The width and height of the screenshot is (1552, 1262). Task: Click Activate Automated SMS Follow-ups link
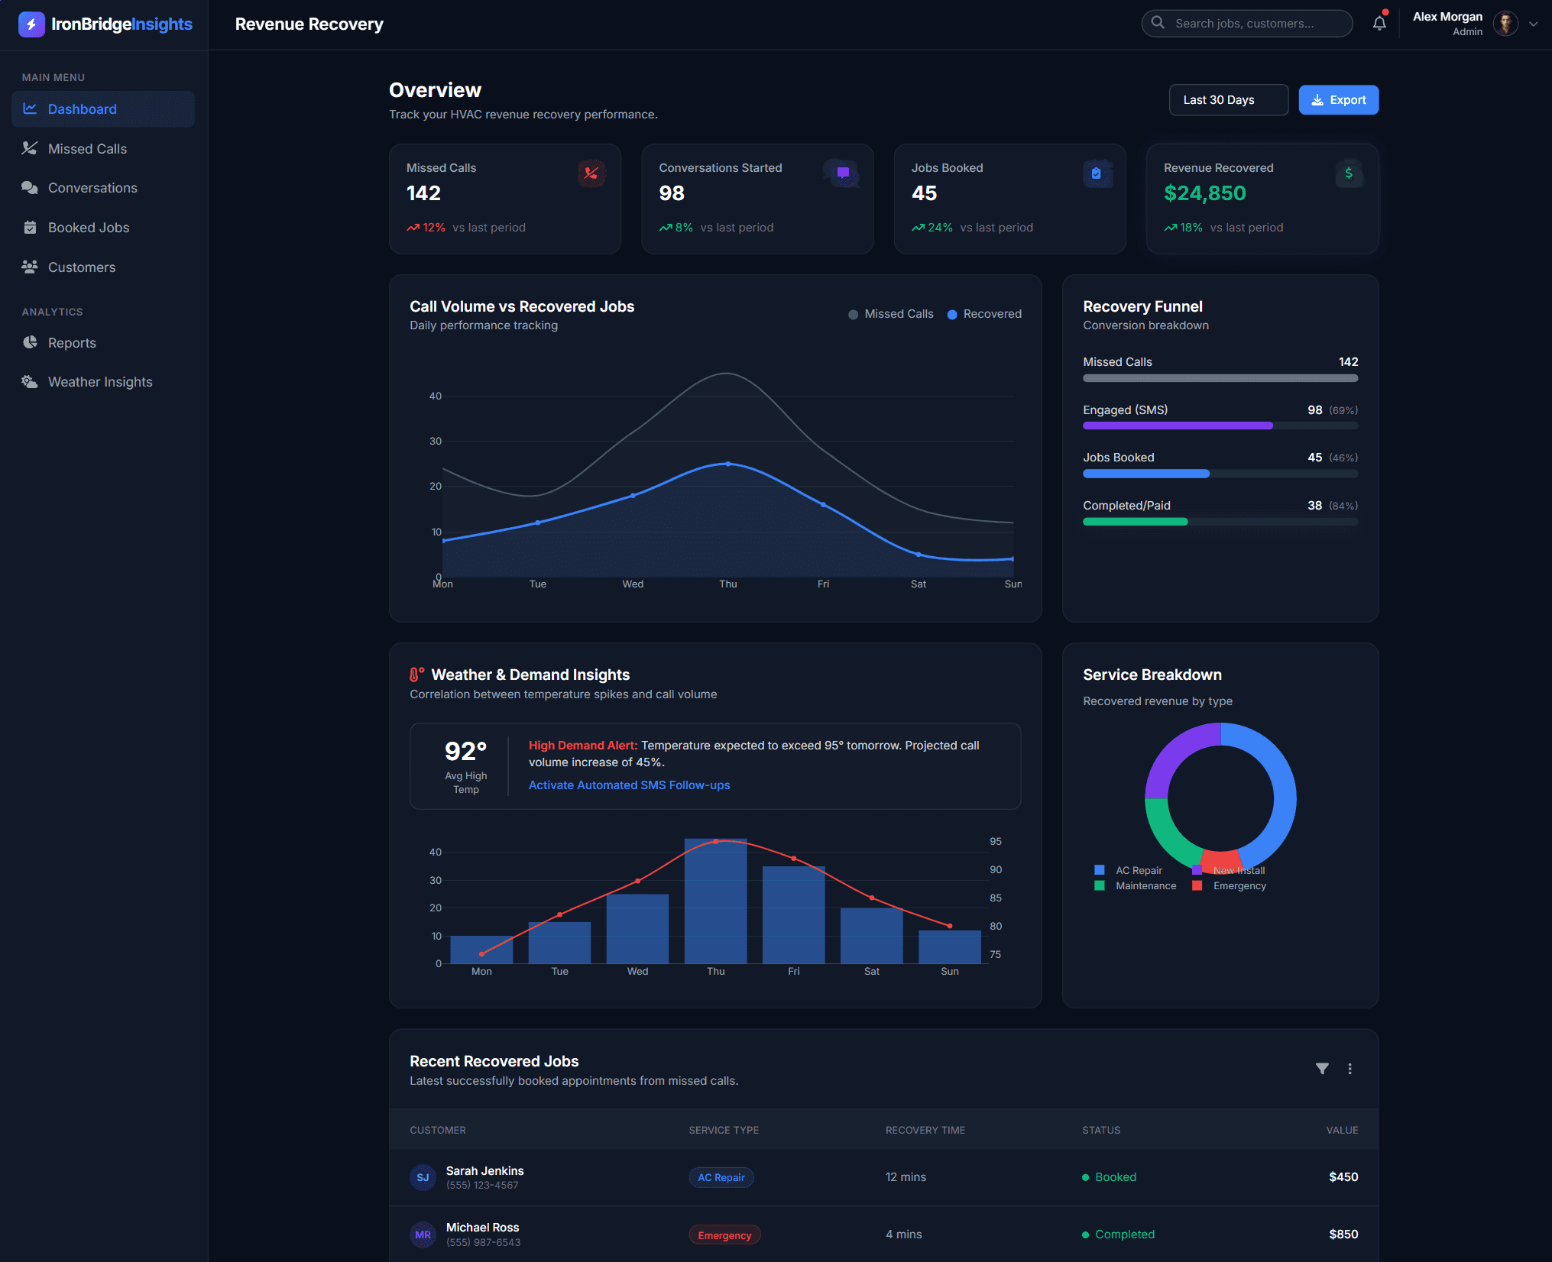click(x=629, y=785)
